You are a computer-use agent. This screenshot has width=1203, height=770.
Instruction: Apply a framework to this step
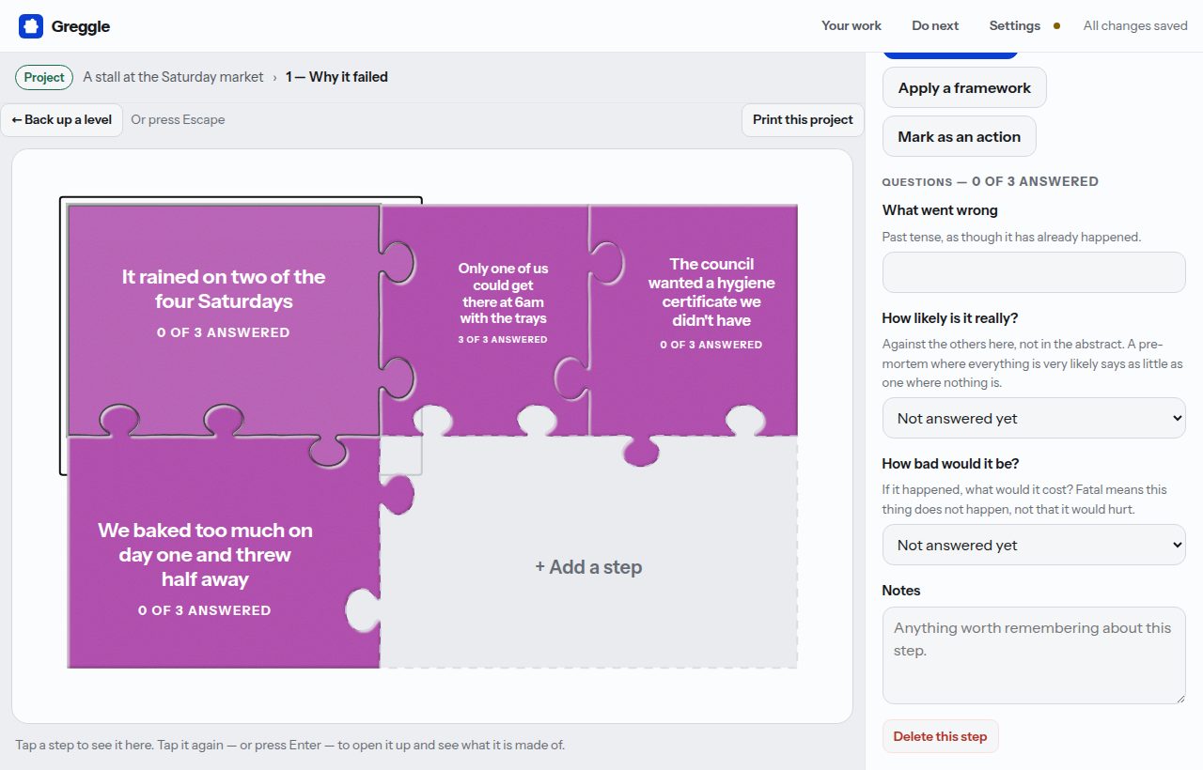coord(964,87)
